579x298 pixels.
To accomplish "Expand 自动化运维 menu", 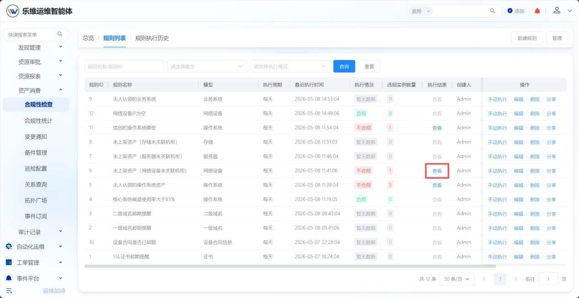I will (61, 246).
